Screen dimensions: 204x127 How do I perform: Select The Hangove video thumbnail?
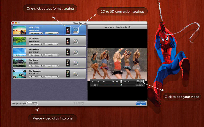20,74
